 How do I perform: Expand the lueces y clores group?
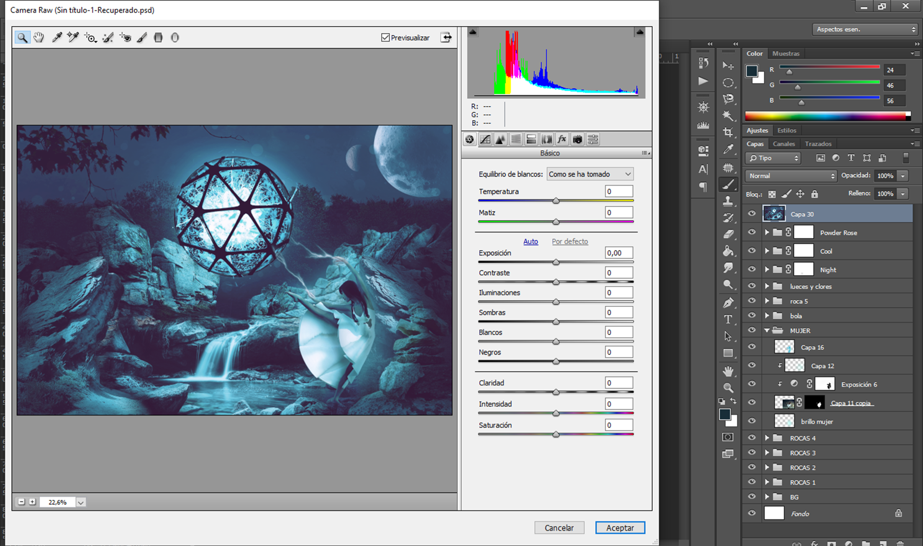767,286
